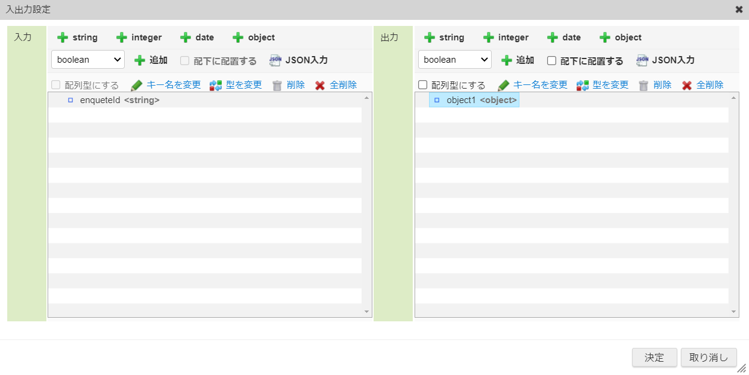
Task: Click the 取り消し button
Action: point(709,358)
